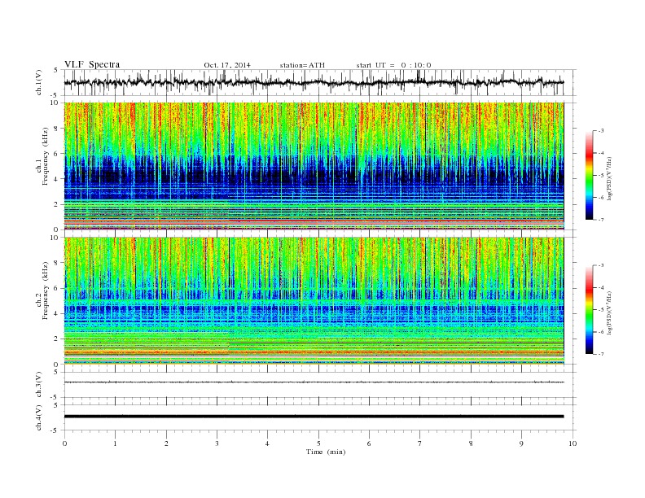The width and height of the screenshot is (645, 498).
Task: Click the lower log(PSD) colorbar label
Action: (x=610, y=312)
